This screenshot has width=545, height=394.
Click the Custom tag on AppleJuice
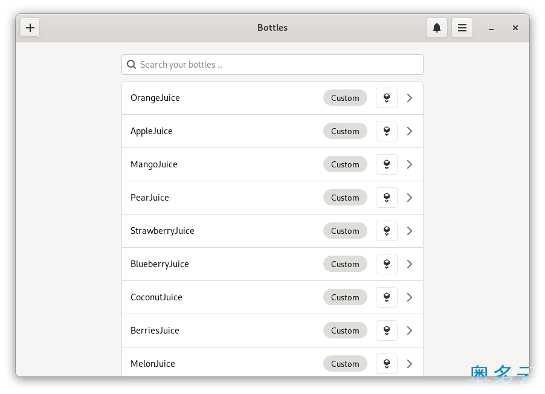(x=345, y=131)
